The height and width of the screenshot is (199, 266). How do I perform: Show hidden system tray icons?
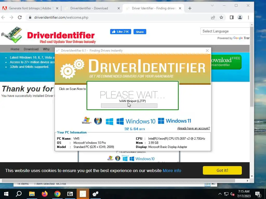[220, 194]
